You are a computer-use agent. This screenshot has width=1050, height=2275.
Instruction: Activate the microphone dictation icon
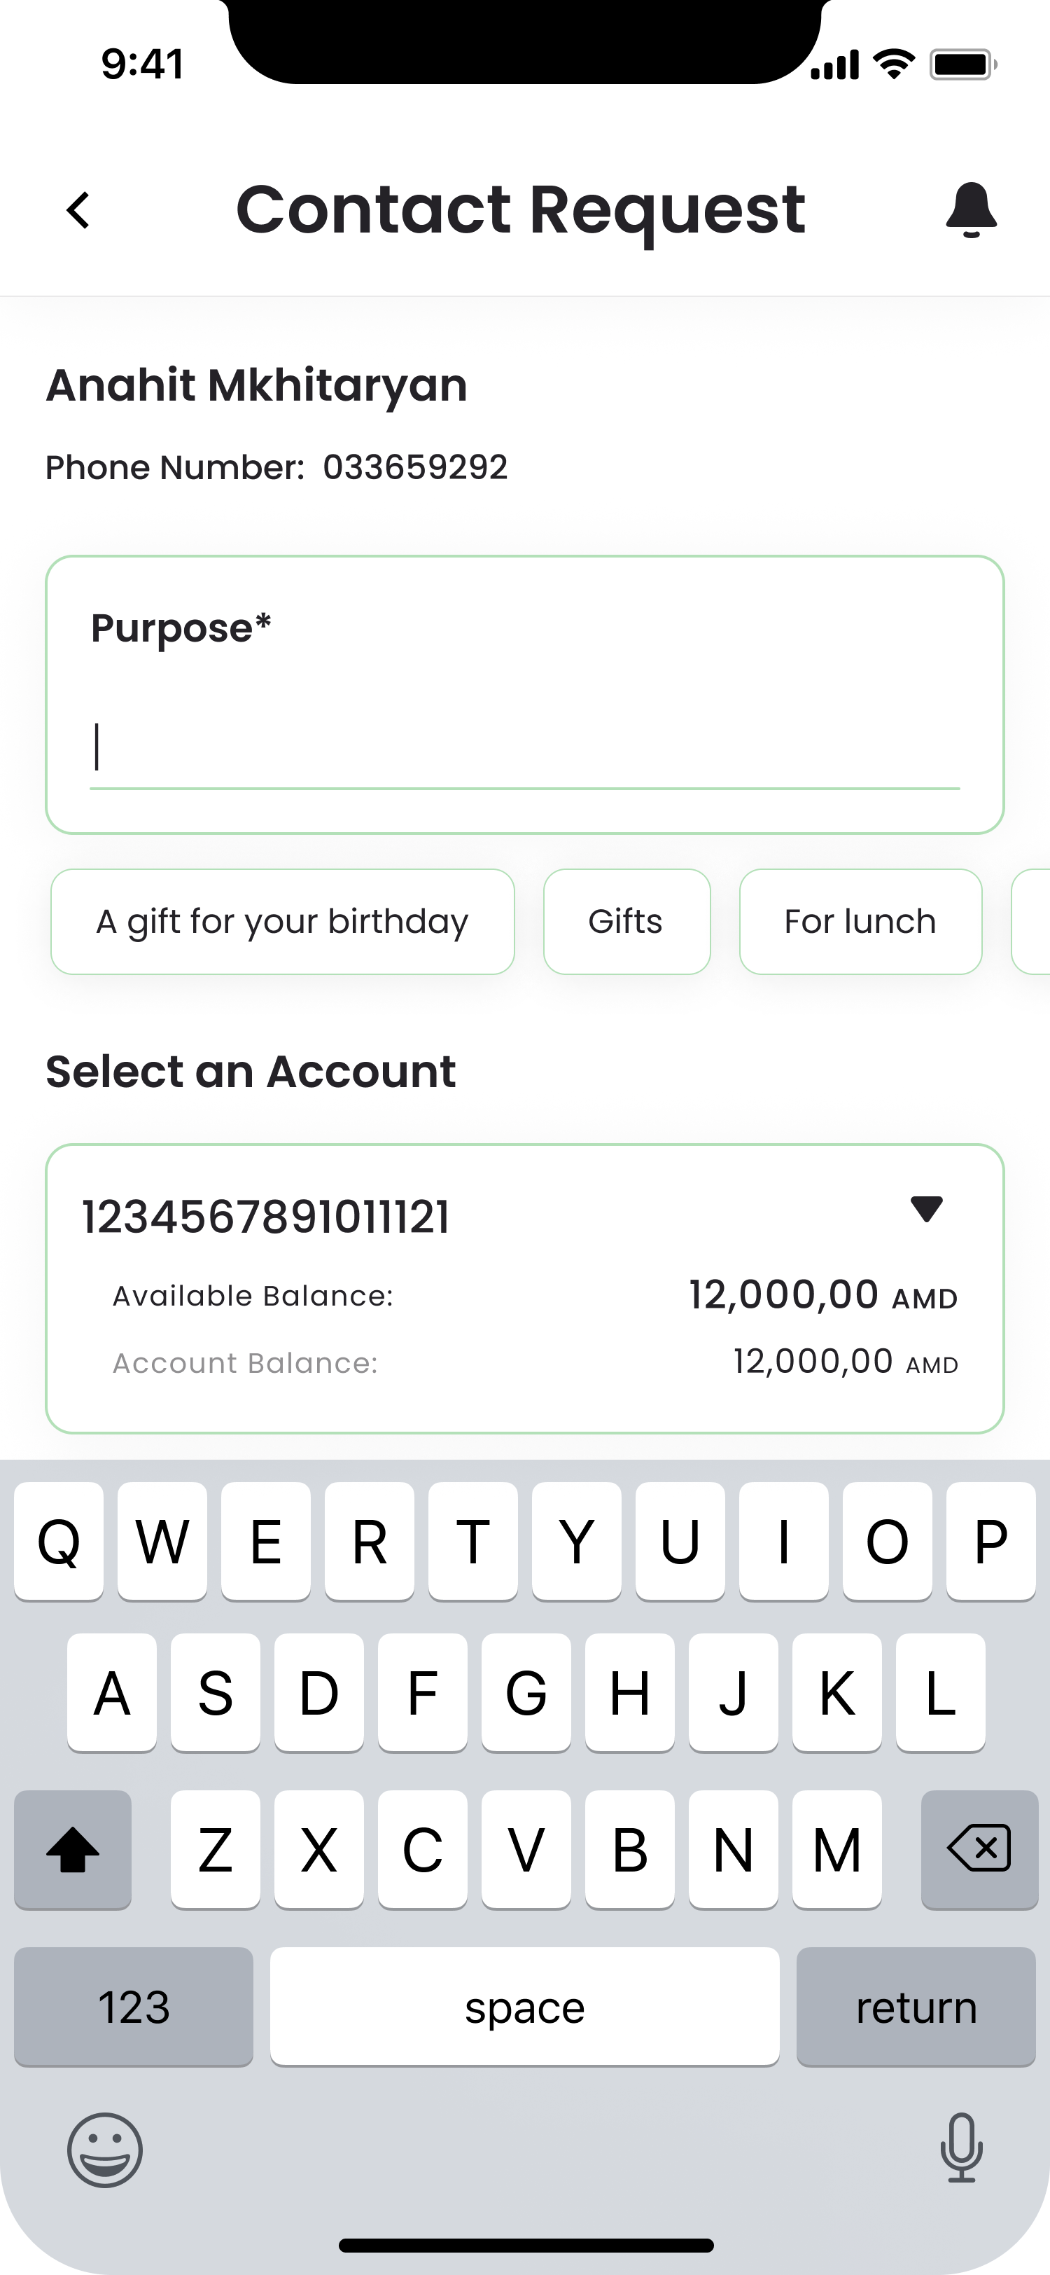click(961, 2148)
